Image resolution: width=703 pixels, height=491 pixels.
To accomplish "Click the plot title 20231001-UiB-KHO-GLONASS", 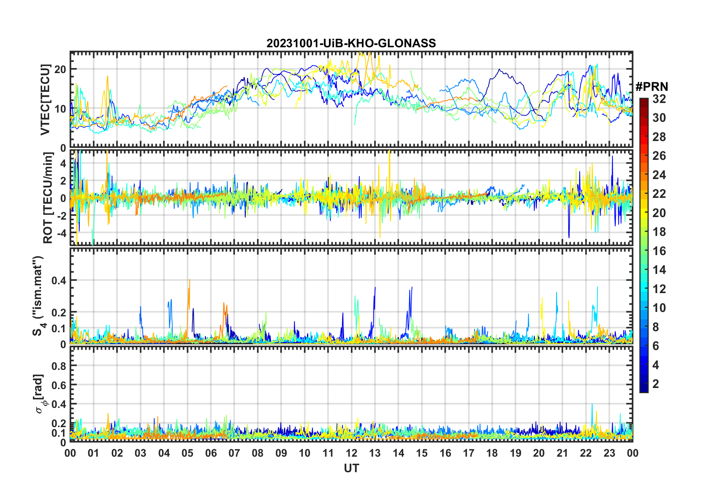I will [x=351, y=44].
